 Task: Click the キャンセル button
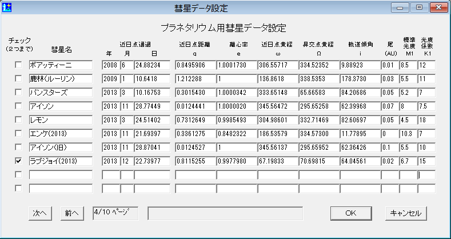[x=405, y=213]
